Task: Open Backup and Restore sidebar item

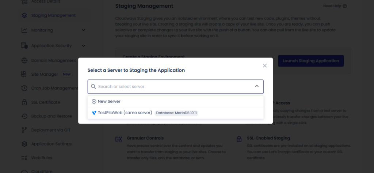Action: click(x=51, y=116)
